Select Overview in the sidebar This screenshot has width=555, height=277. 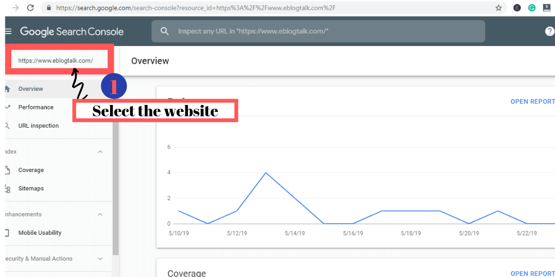30,89
